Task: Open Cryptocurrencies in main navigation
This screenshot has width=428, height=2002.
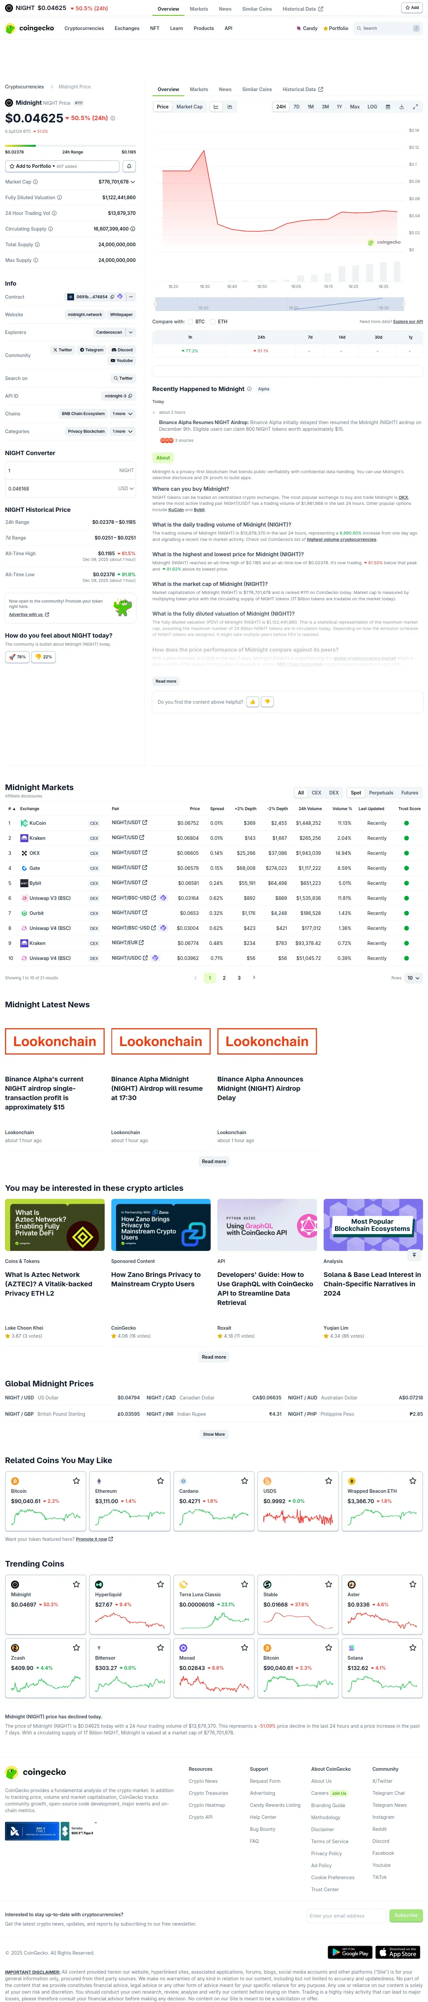Action: pos(84,28)
